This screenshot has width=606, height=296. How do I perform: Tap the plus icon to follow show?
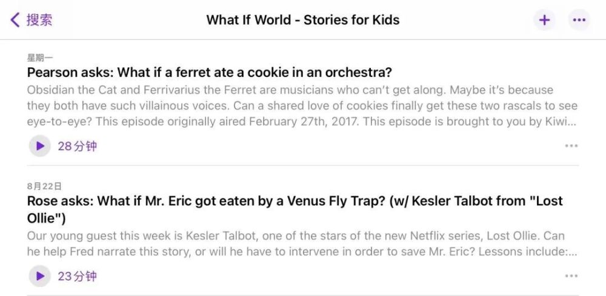point(544,20)
